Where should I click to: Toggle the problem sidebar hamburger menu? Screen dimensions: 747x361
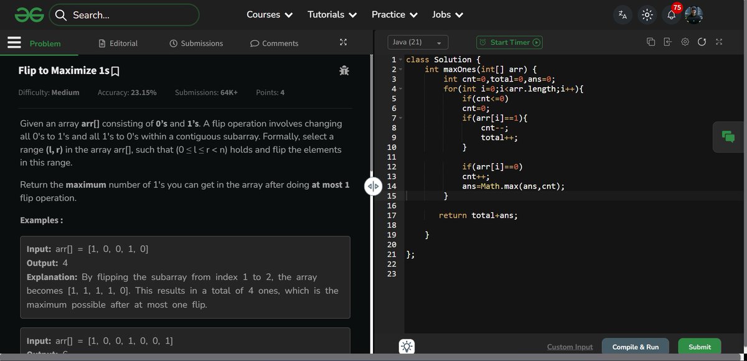pos(15,42)
